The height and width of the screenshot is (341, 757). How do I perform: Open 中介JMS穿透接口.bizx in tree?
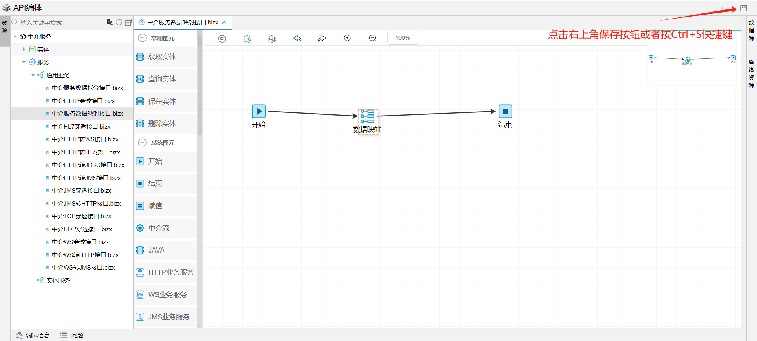82,191
